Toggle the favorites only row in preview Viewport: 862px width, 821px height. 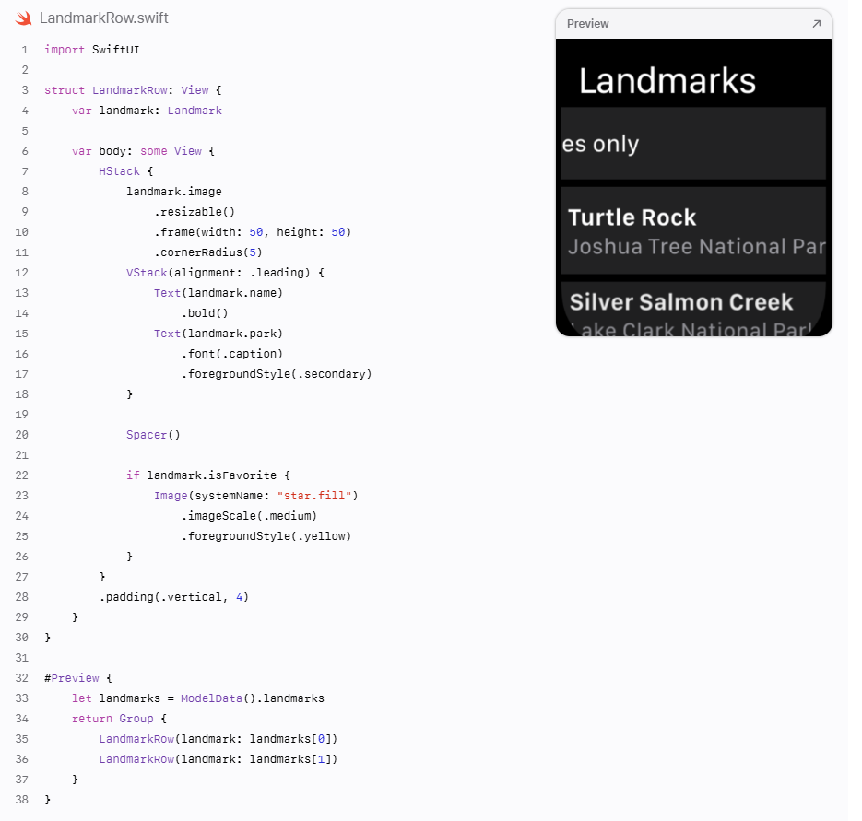pos(693,143)
